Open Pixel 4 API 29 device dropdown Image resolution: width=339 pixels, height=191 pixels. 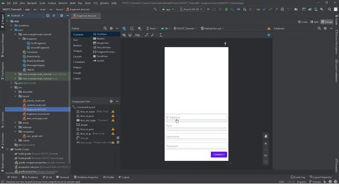[x=191, y=10]
